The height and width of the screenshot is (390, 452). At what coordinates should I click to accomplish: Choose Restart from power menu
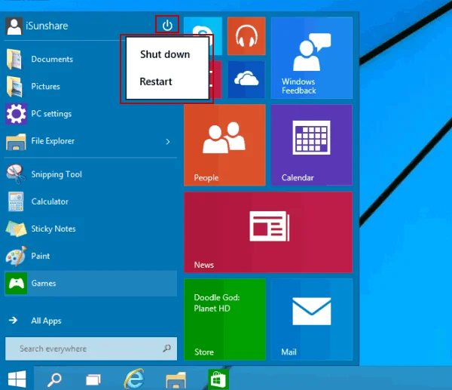tap(156, 81)
